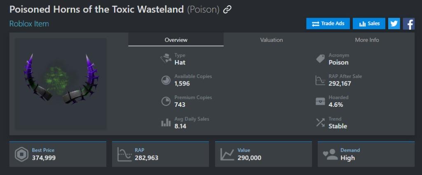Click the RAP After Sale chart icon

320,80
